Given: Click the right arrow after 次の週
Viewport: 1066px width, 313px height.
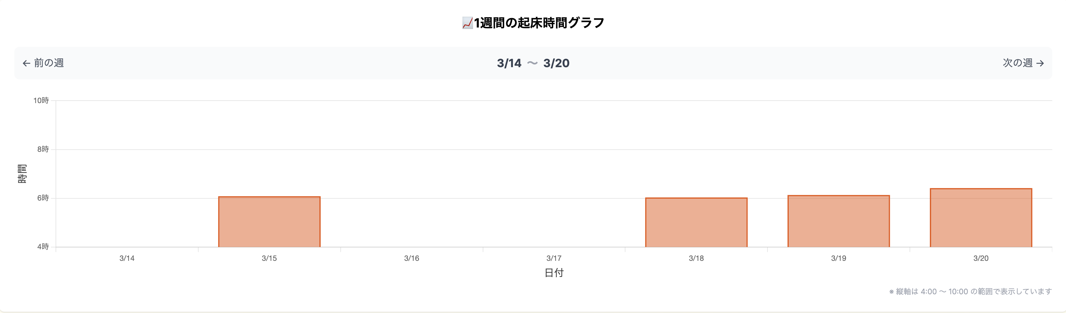Looking at the screenshot, I should [1041, 63].
